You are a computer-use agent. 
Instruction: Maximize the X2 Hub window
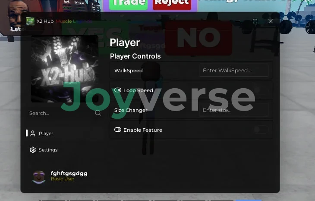tap(255, 21)
